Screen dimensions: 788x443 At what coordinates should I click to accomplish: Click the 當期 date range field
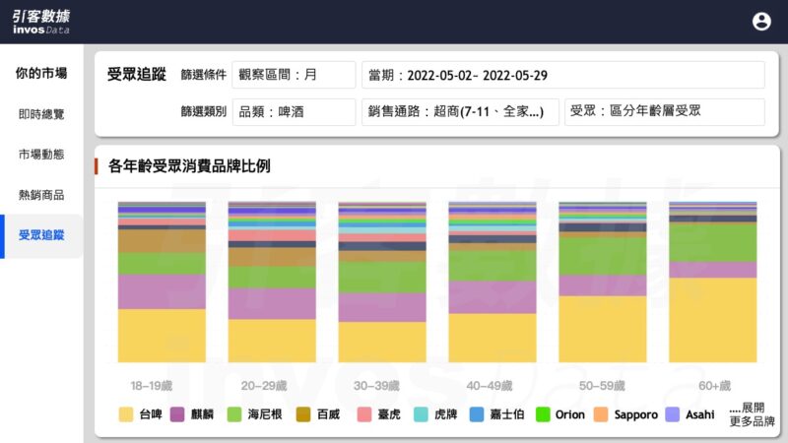coord(562,75)
